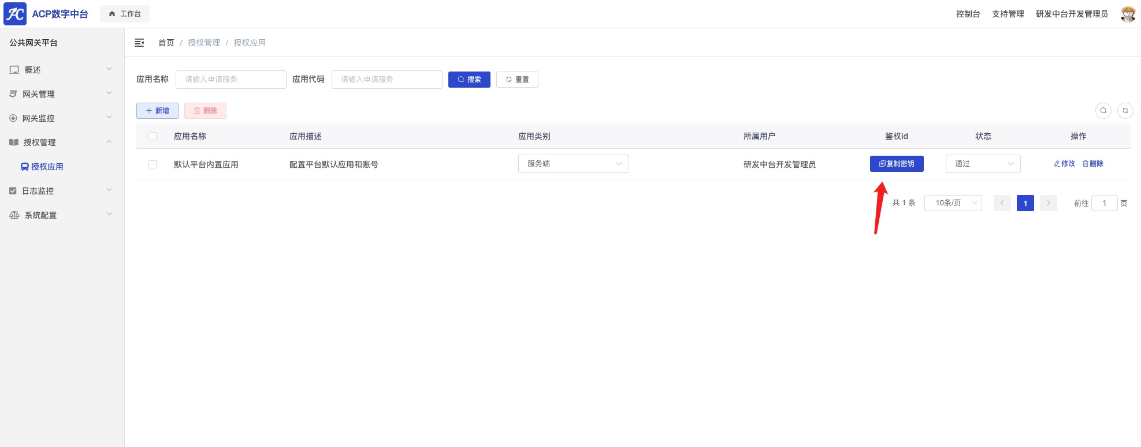This screenshot has height=447, width=1141.
Task: Open the 应用类别 服务端 dropdown
Action: [573, 164]
